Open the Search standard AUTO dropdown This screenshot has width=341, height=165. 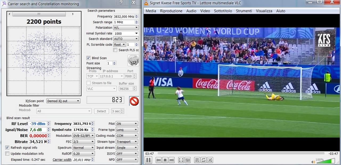(x=126, y=39)
